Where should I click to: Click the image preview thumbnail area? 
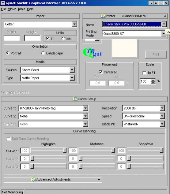coord(125,48)
